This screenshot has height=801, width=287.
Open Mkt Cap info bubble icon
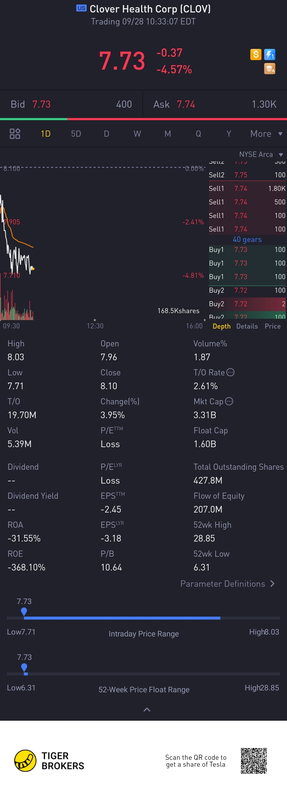coord(229,401)
